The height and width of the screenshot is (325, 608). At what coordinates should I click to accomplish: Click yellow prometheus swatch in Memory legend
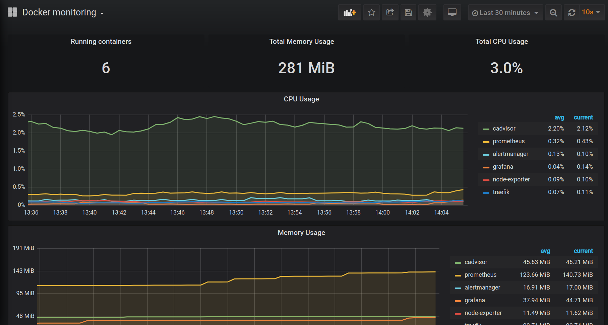pos(458,275)
